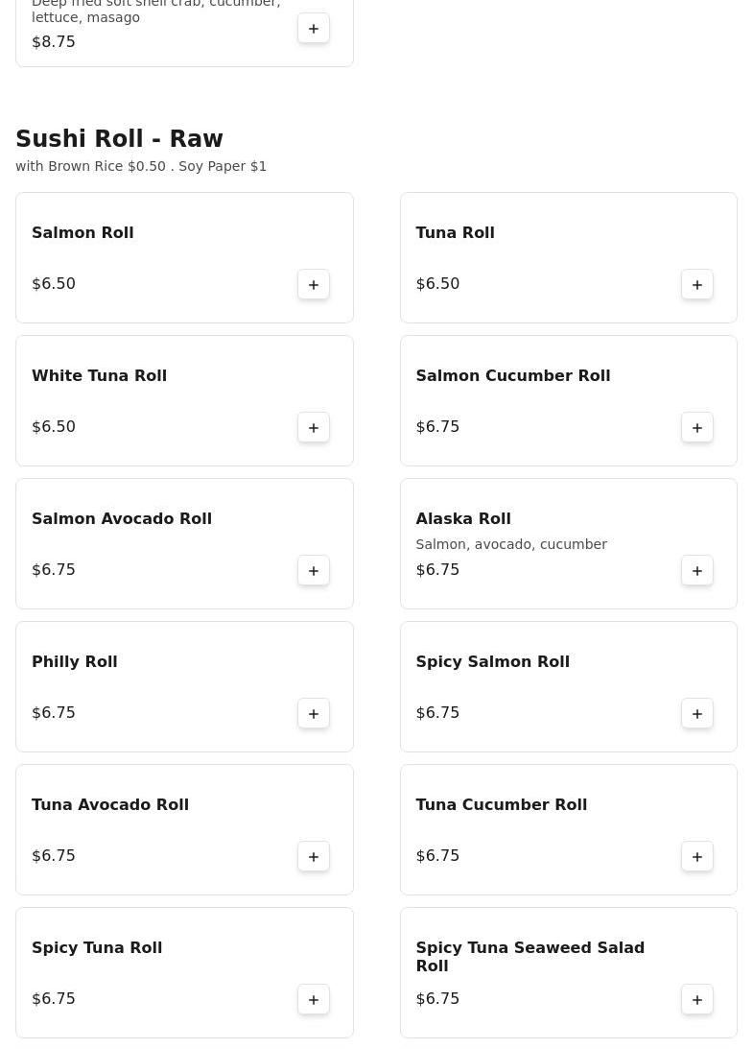Click plus button for White Tuna Roll
Viewport: 753px width, 1049px height.
tap(314, 427)
